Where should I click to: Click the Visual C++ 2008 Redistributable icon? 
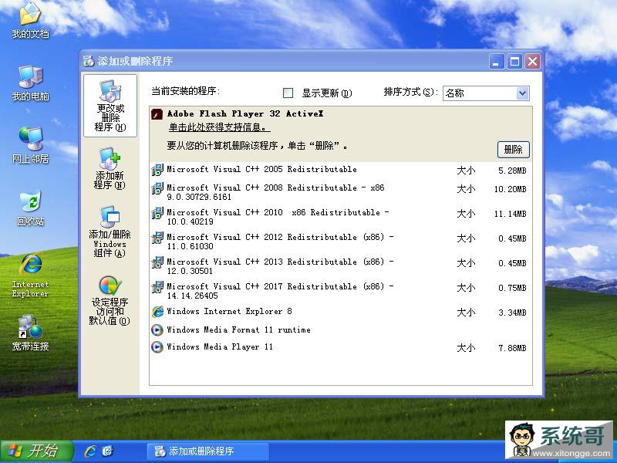click(x=157, y=188)
